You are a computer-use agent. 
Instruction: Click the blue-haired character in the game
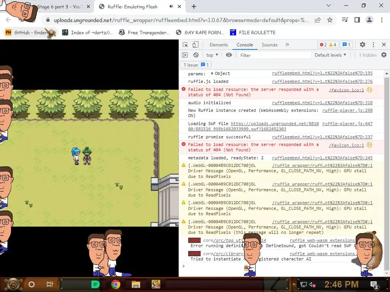coord(76,156)
